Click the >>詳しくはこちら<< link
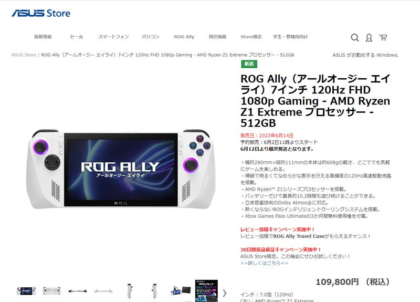This screenshot has height=302, width=420. coord(264,263)
